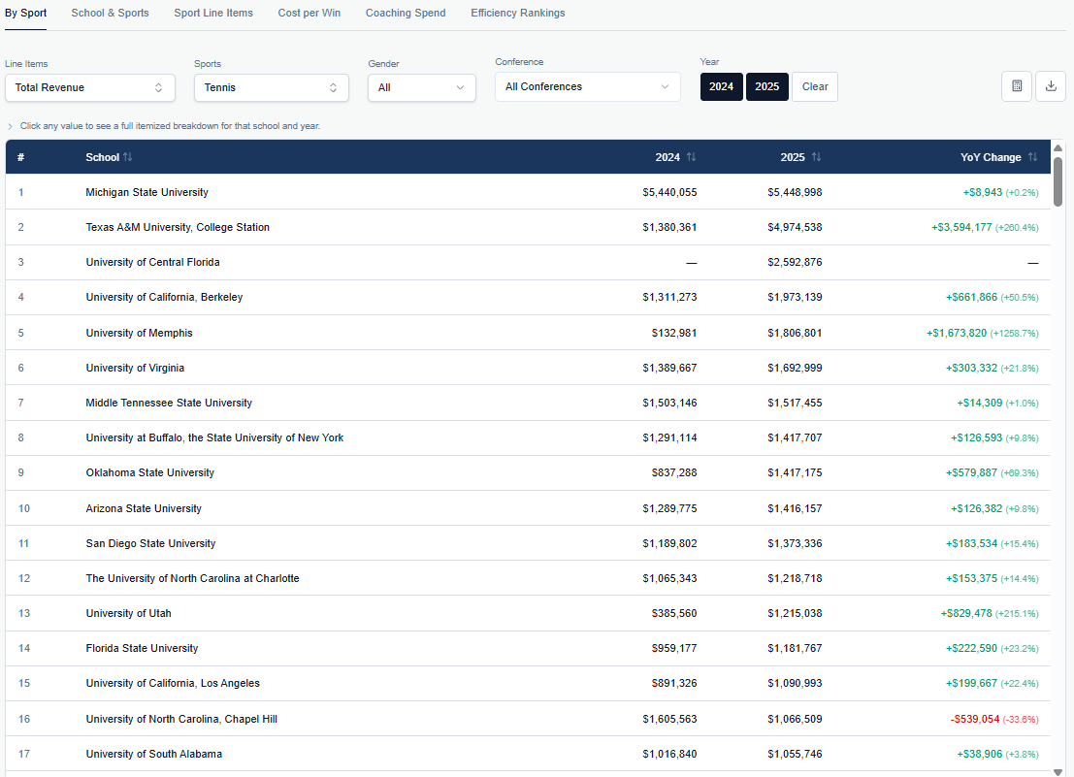Sort by YoY Change arrows icon
The width and height of the screenshot is (1074, 777).
tap(1032, 157)
